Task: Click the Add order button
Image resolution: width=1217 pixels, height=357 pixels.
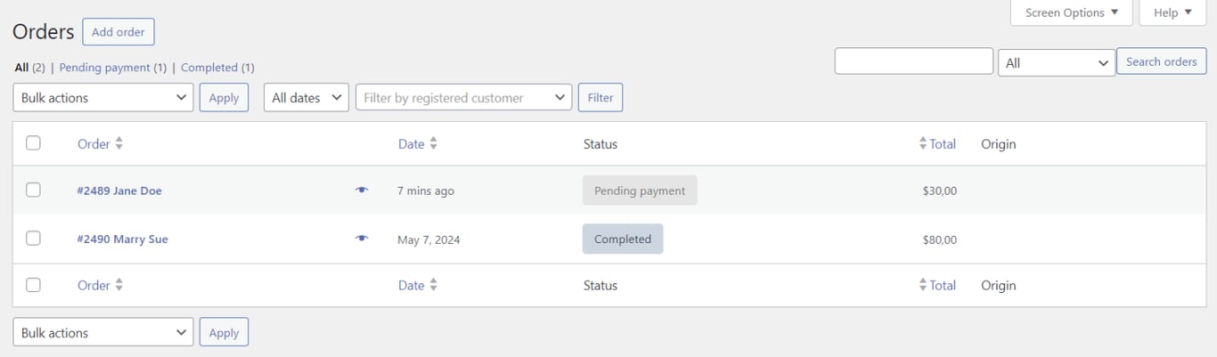Action: 118,32
